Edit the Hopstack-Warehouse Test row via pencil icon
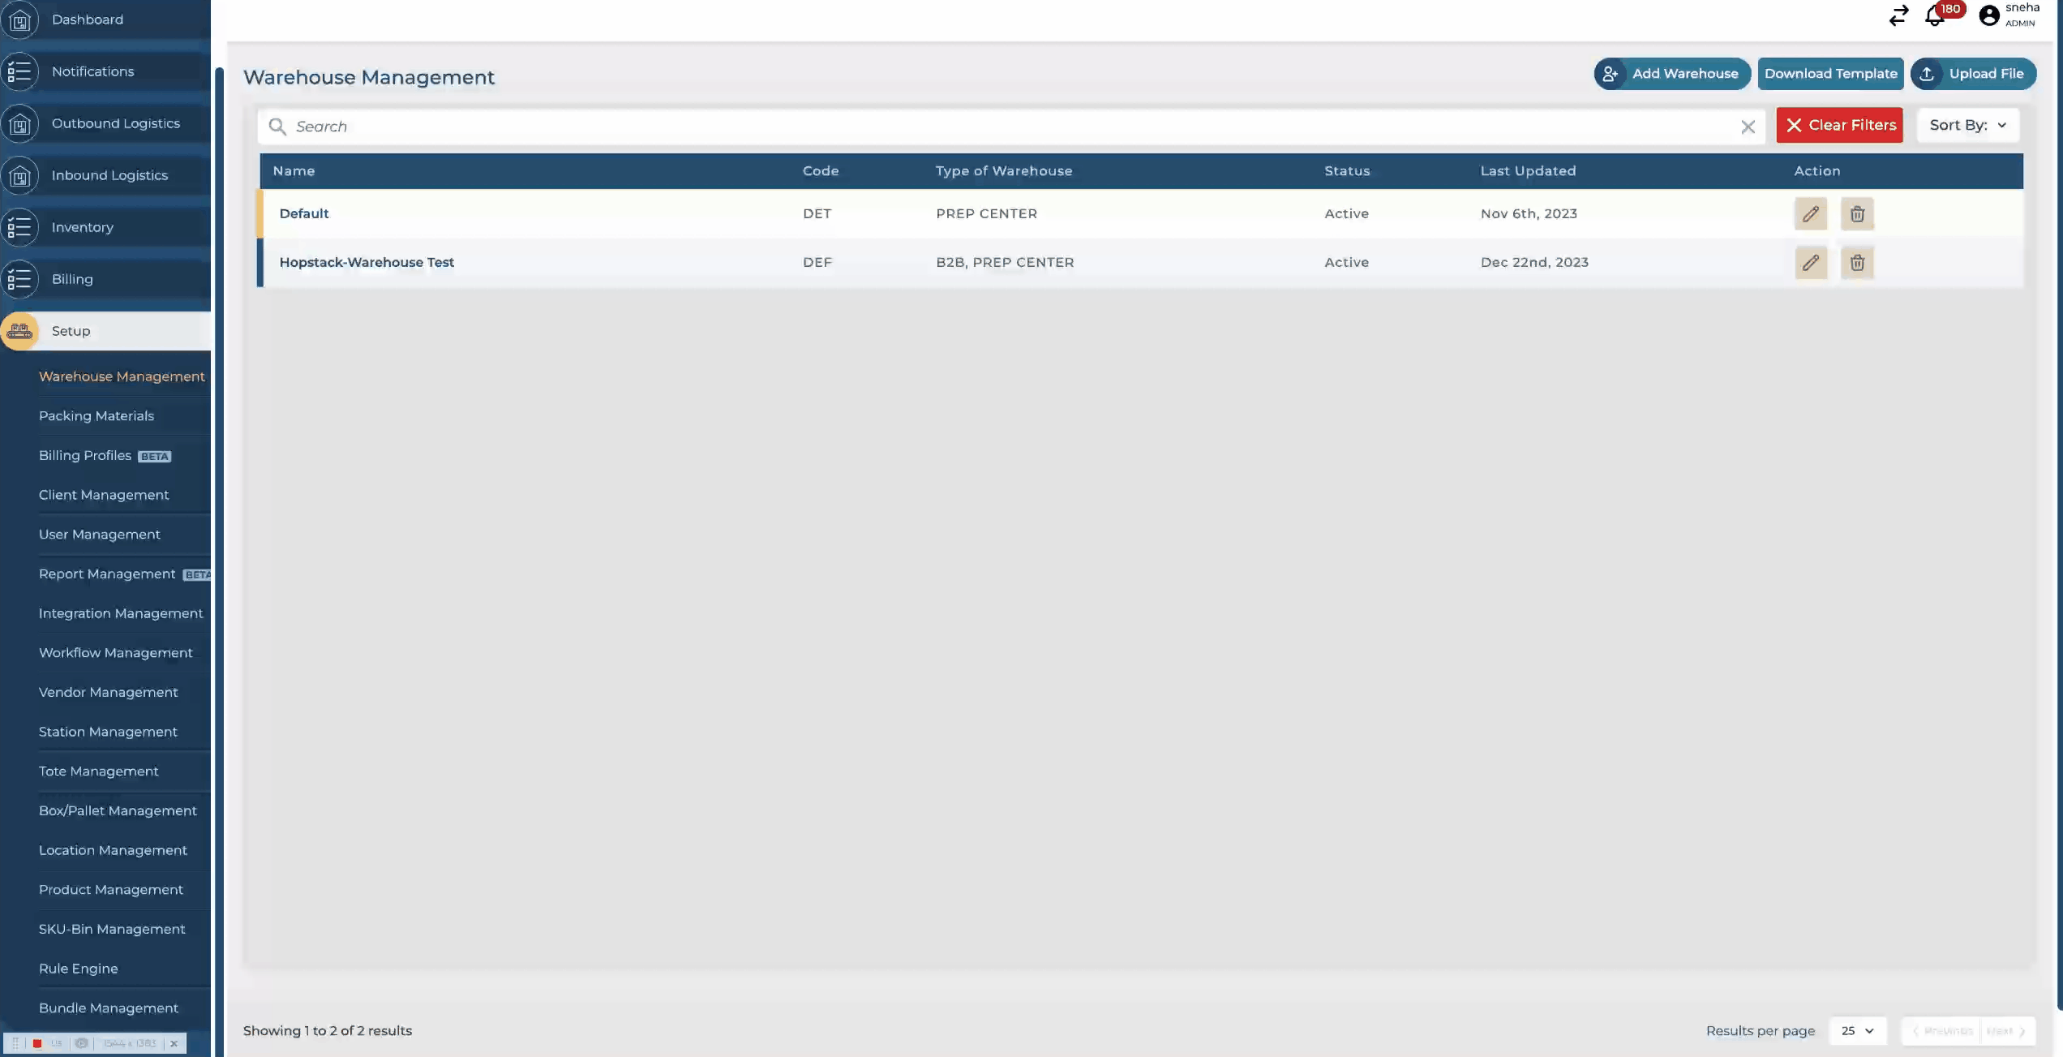This screenshot has width=2063, height=1057. click(1810, 262)
